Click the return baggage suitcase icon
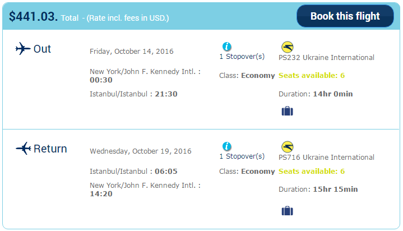The height and width of the screenshot is (231, 403). [x=288, y=211]
